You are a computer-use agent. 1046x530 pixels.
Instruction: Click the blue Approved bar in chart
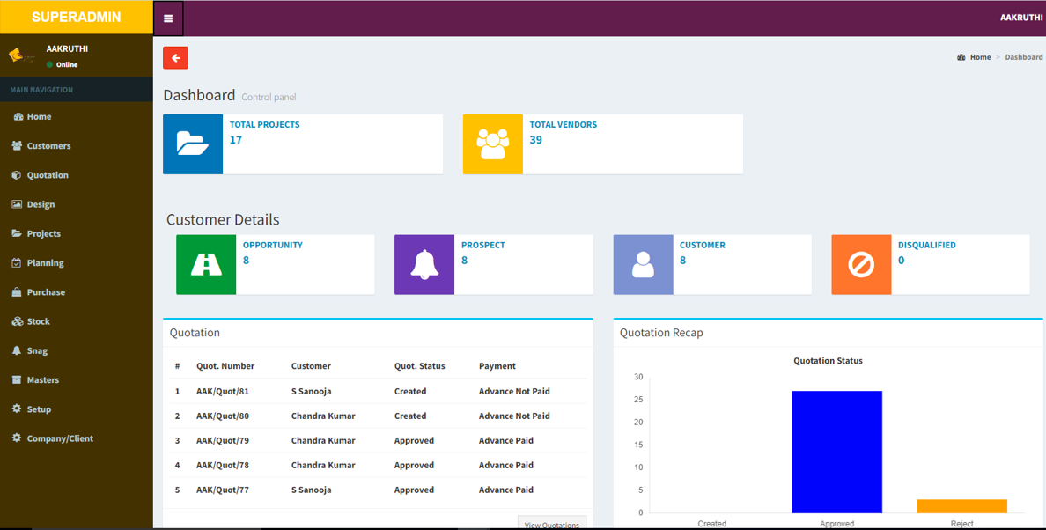pyautogui.click(x=836, y=452)
